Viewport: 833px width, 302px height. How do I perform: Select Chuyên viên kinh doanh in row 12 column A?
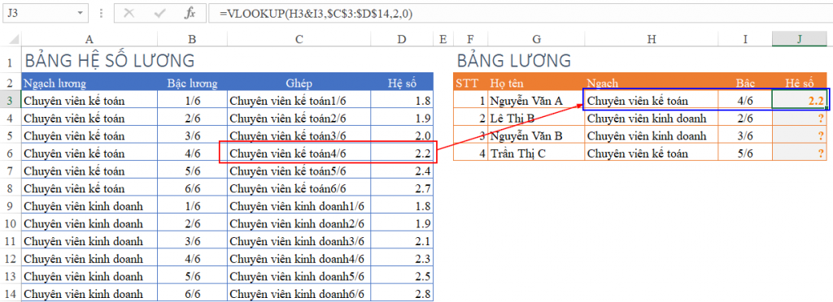[89, 258]
